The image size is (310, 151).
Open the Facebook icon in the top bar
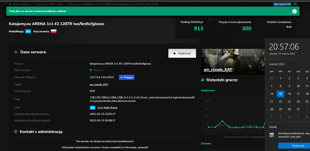point(295,4)
